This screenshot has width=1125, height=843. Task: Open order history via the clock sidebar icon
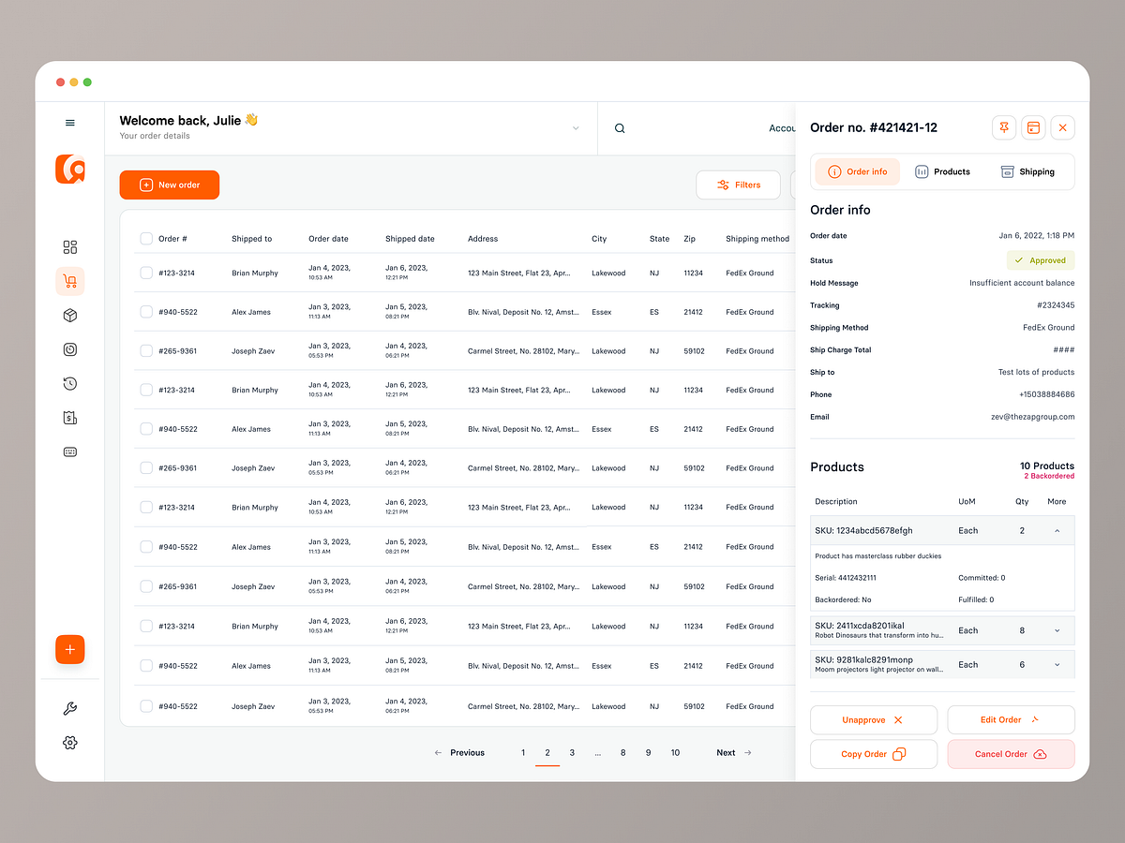(x=69, y=383)
